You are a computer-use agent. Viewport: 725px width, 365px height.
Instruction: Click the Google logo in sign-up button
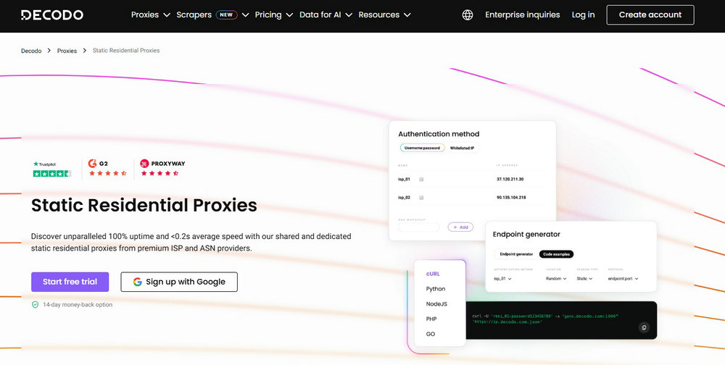click(137, 282)
